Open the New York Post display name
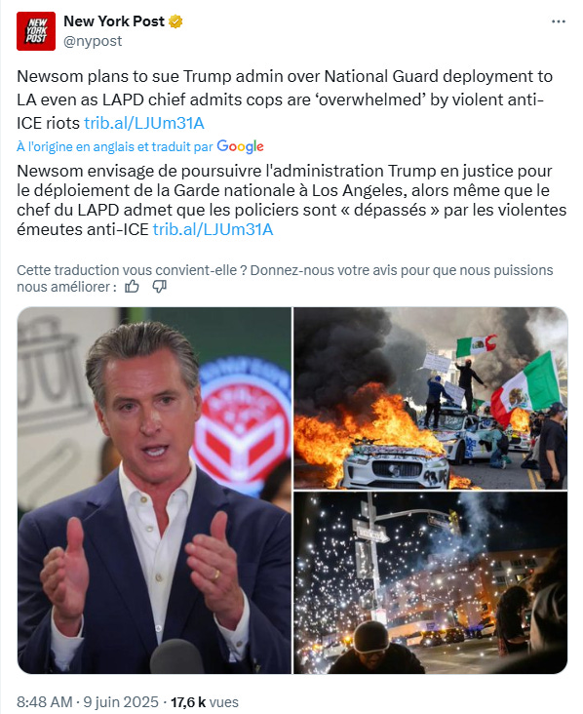583x714 pixels. point(114,20)
